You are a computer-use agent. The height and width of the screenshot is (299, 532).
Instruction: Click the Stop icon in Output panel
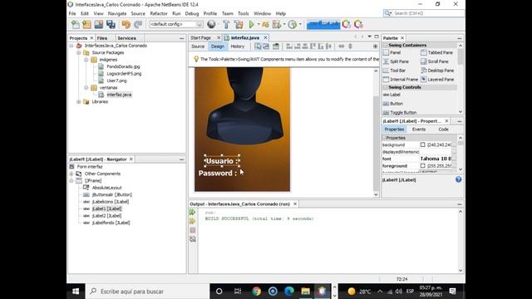click(x=193, y=230)
